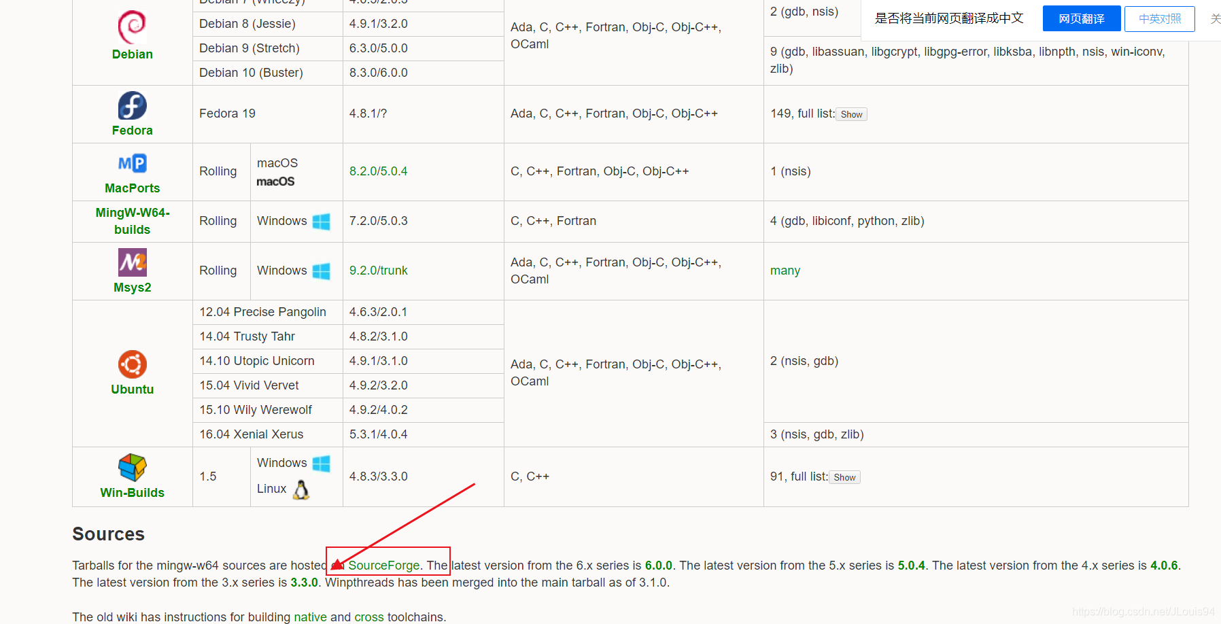
Task: Select '12.04 Precise Pangolin' cell
Action: pyautogui.click(x=268, y=313)
